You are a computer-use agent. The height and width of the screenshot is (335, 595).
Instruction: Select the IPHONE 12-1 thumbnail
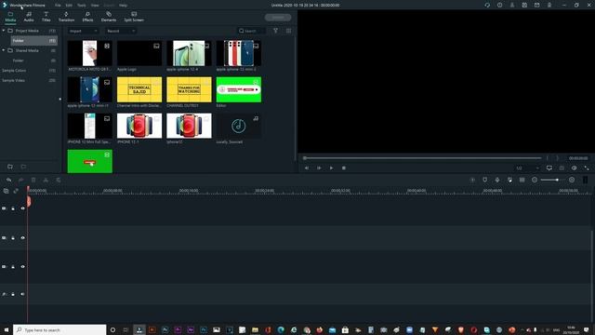(139, 126)
